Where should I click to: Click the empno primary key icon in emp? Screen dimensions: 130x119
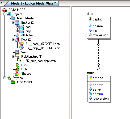click(90, 78)
